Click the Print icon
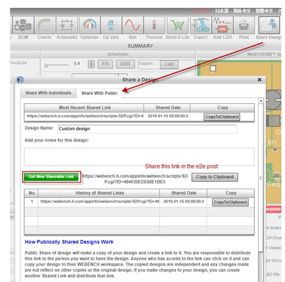Viewport: 285px width, 282px height. pyautogui.click(x=244, y=25)
